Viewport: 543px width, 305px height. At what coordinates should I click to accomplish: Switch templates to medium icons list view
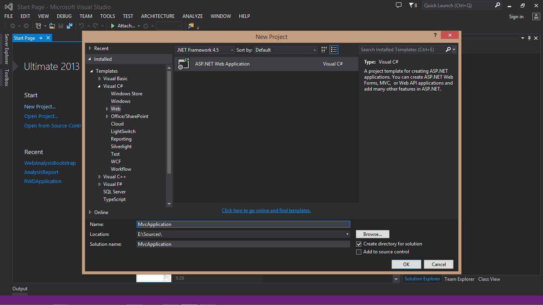(x=334, y=50)
